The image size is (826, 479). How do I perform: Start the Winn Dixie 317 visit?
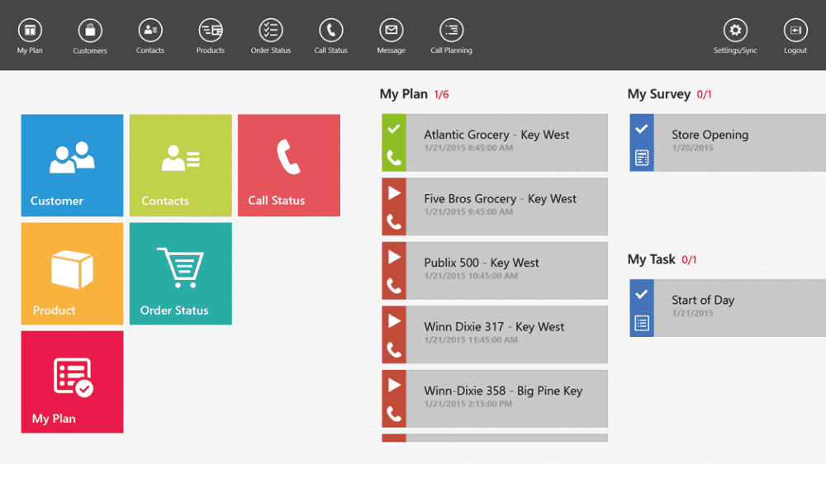click(x=392, y=320)
